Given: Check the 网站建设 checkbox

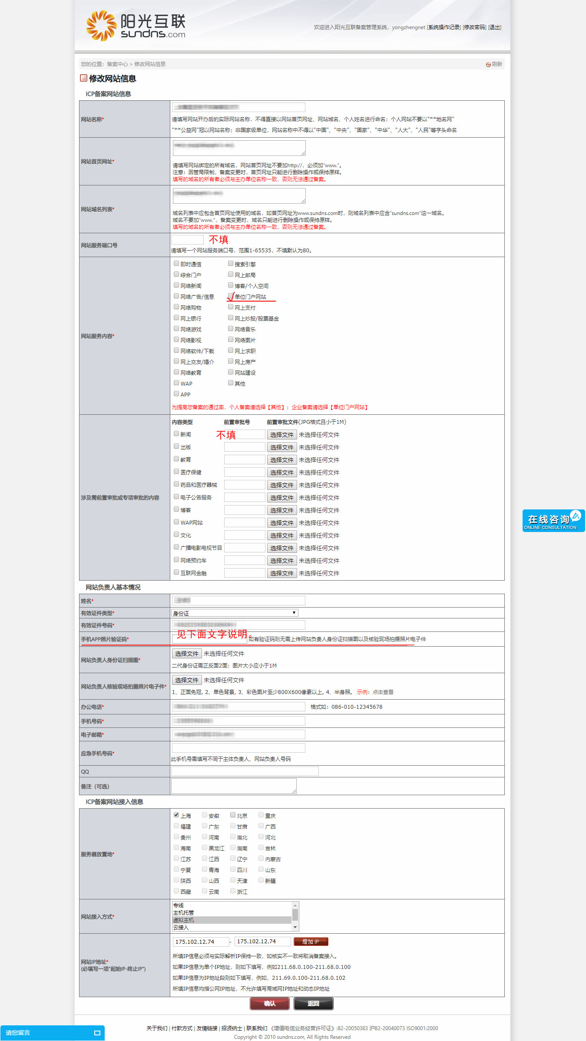Looking at the screenshot, I should (231, 372).
